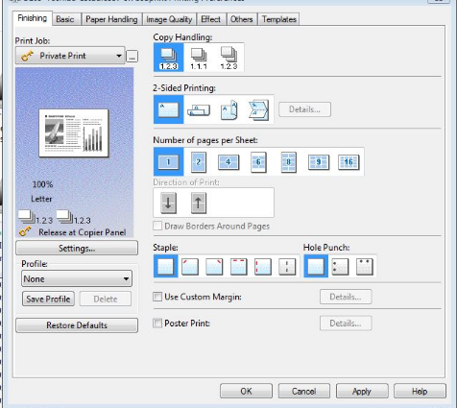Open Help for printing preferences
The width and height of the screenshot is (457, 408).
pyautogui.click(x=420, y=391)
